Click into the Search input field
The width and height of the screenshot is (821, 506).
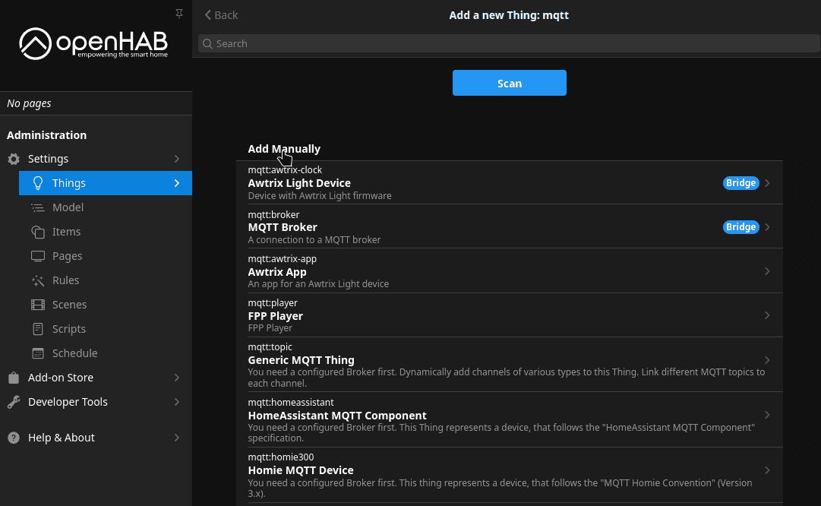click(509, 43)
